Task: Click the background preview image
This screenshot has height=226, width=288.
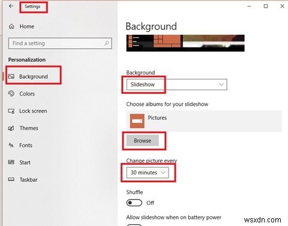Action: 185,43
